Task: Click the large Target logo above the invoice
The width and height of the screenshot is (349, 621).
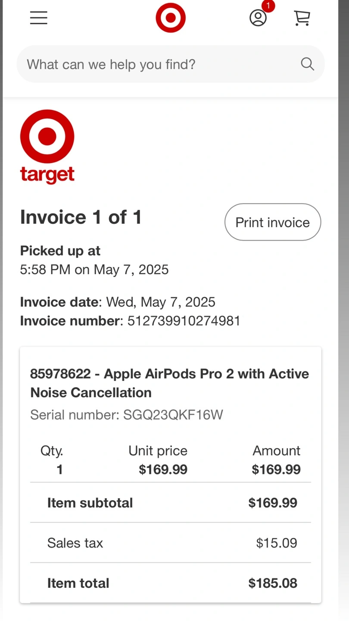Action: pos(47,147)
